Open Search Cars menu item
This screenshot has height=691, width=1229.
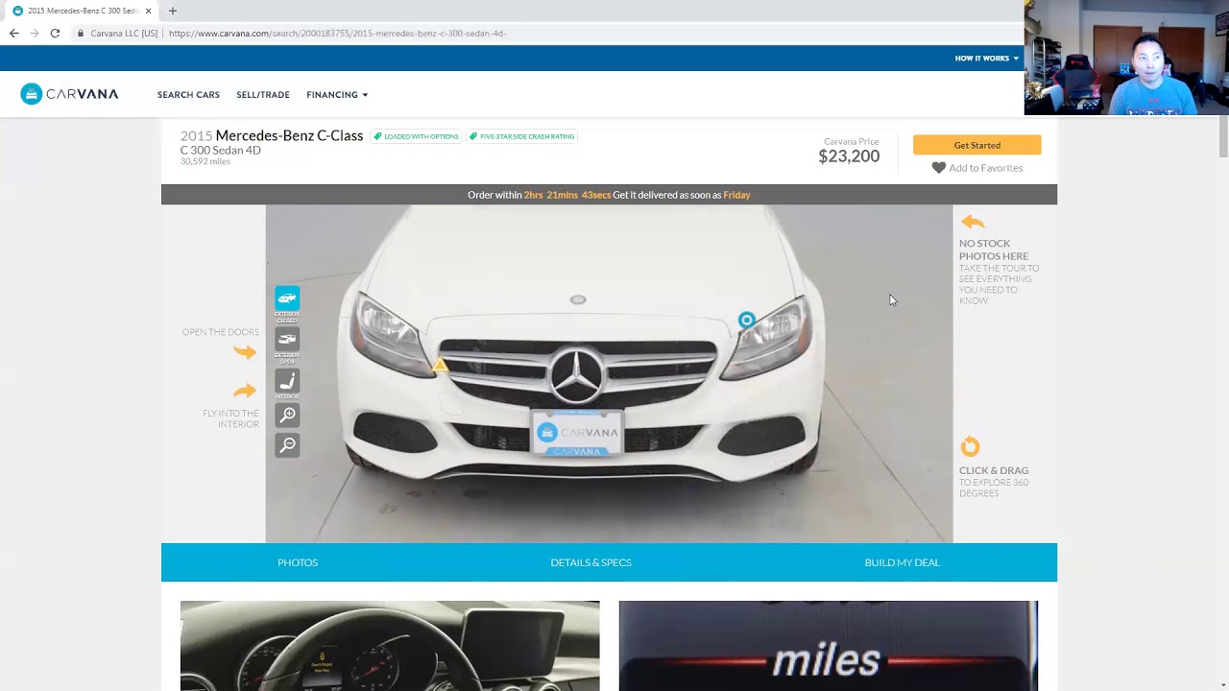click(x=188, y=95)
